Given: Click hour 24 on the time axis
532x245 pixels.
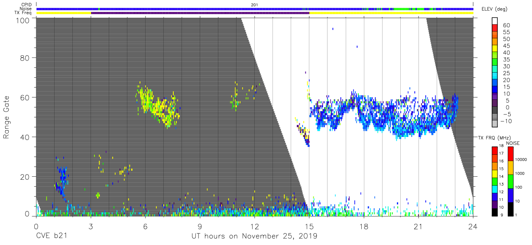Looking at the screenshot, I should tap(473, 226).
